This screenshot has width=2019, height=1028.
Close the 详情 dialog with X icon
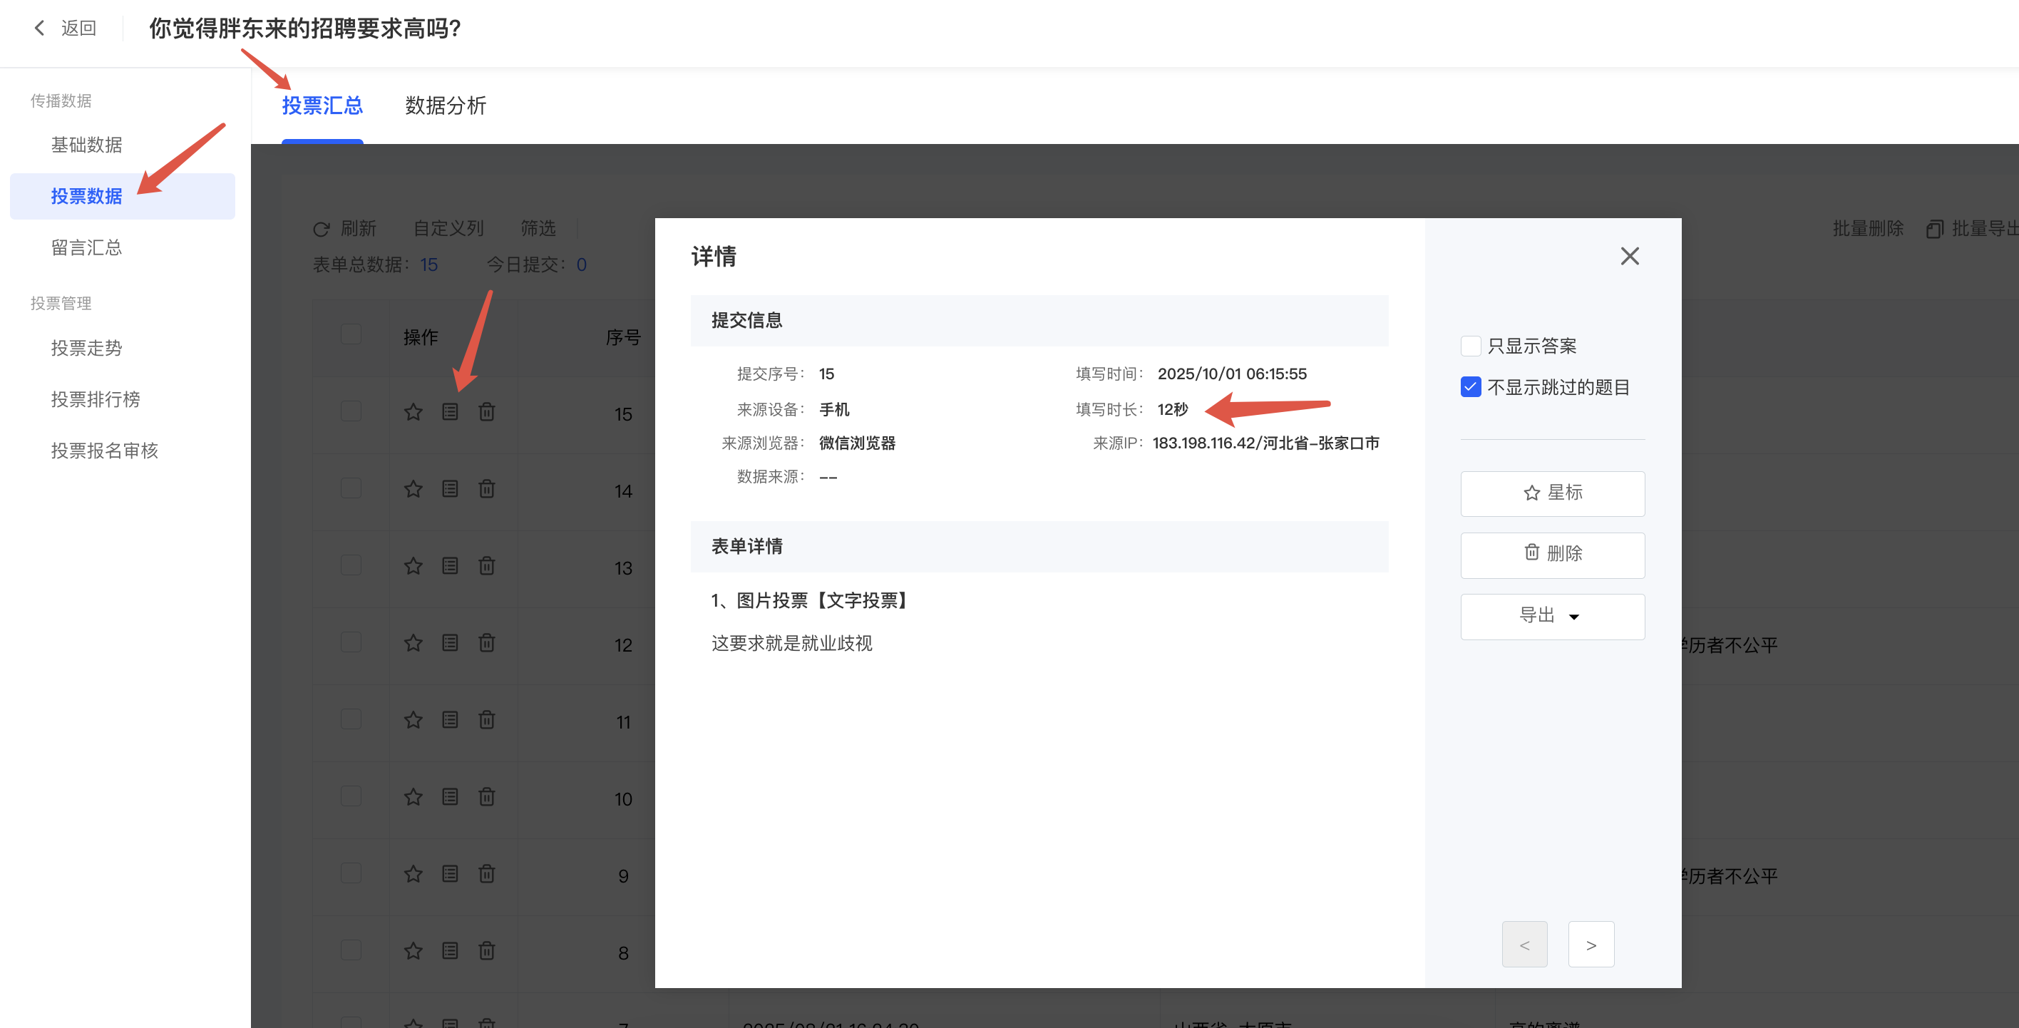[x=1630, y=256]
